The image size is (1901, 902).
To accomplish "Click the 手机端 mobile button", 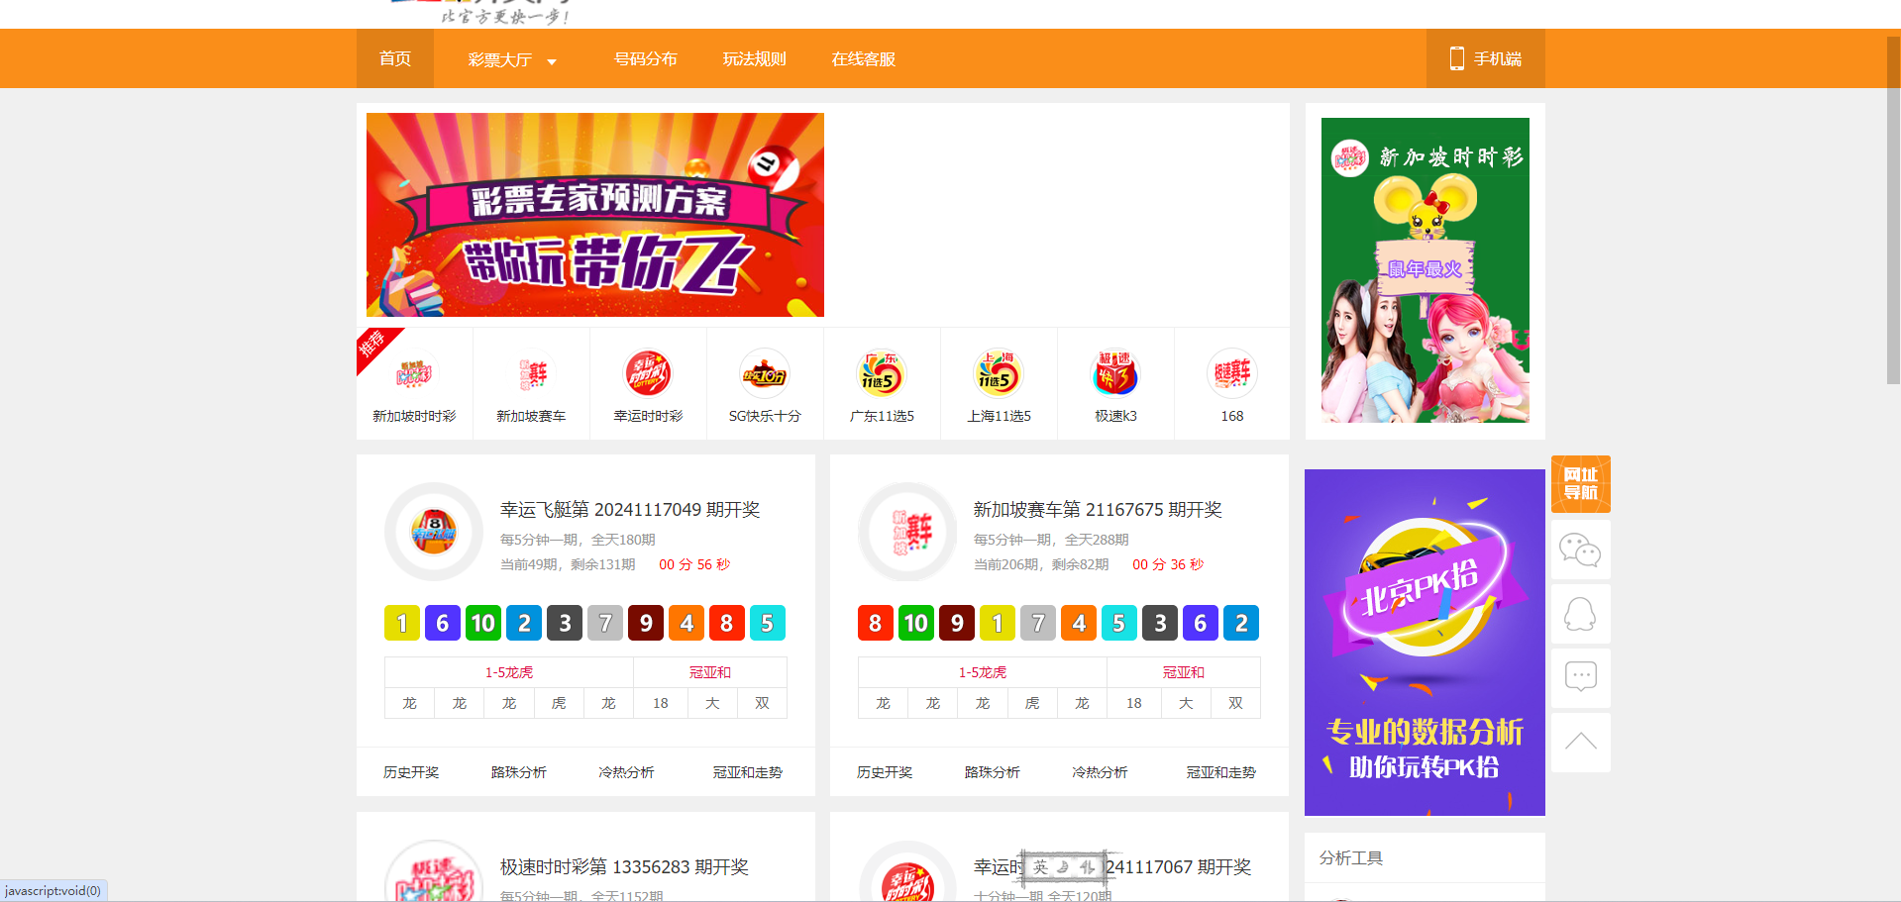I will tap(1485, 59).
